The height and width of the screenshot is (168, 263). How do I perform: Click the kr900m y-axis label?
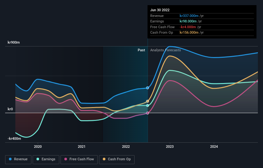click(14, 42)
